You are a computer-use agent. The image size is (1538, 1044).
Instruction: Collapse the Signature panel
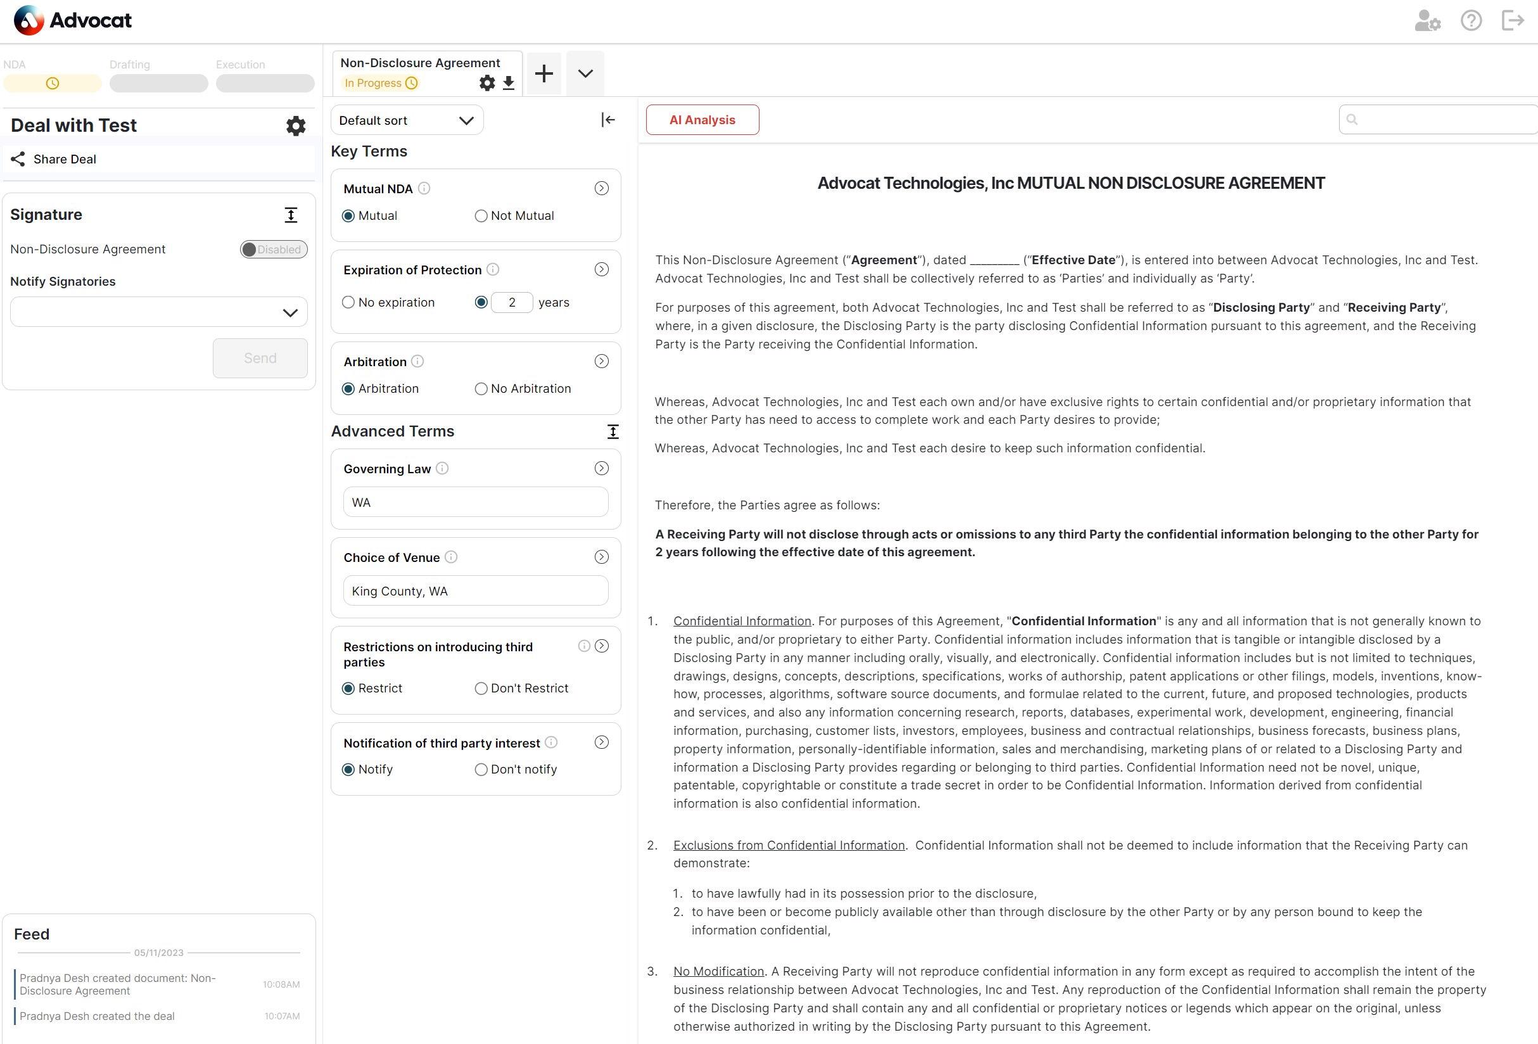click(291, 215)
